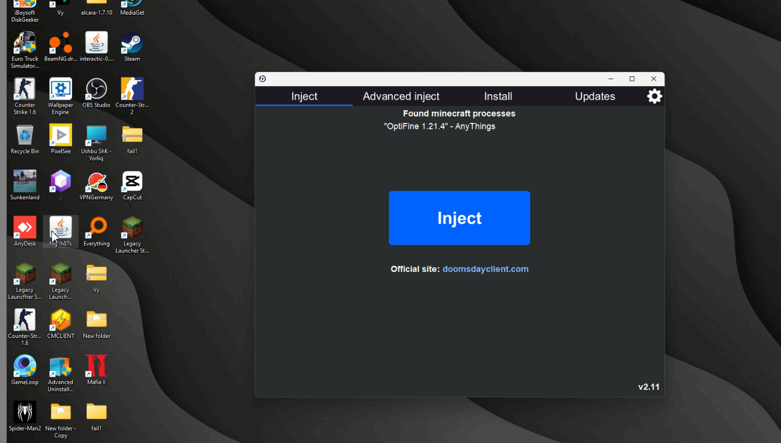Viewport: 781px width, 443px height.
Task: Select the Legacy Launch... icon above CMCLIENT
Action: pyautogui.click(x=61, y=281)
